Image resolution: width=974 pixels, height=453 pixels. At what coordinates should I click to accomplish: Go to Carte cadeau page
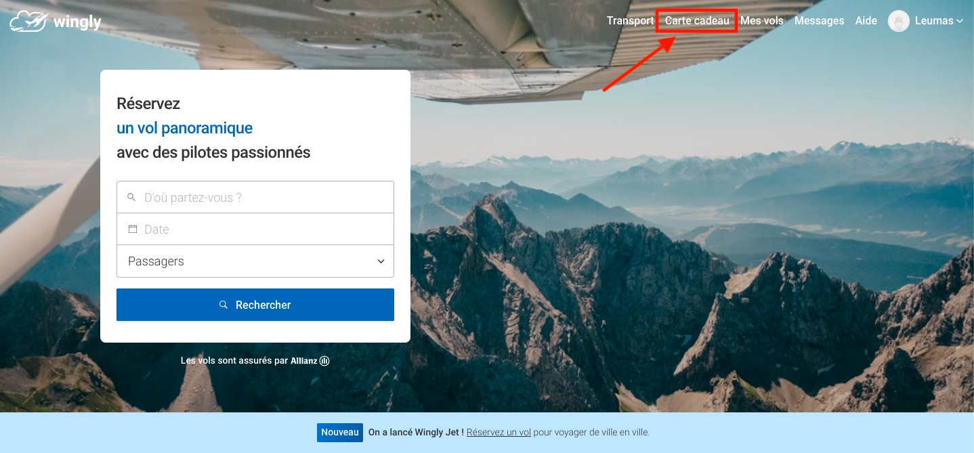[697, 21]
